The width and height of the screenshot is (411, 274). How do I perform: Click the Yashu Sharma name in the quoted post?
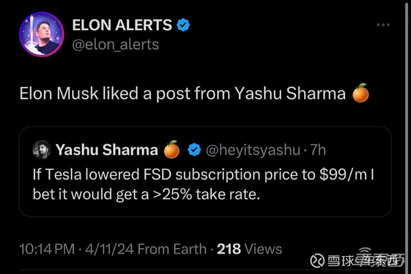pyautogui.click(x=107, y=150)
